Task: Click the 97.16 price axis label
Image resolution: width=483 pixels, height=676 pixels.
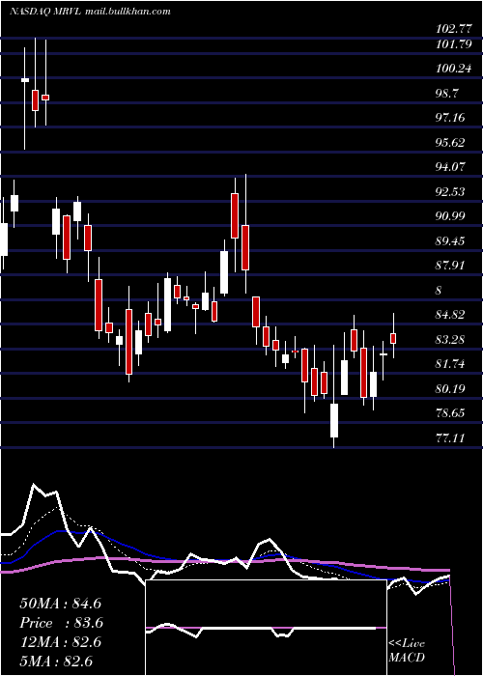Action: point(450,118)
